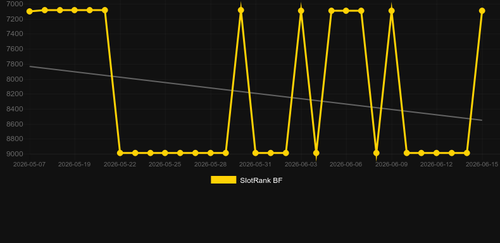Click the 2026-05-28 x-axis date label
Screen dimensions: 500x243
tap(211, 165)
